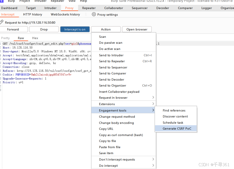Choose Schedule task in submenu
234x169 pixels.
pyautogui.click(x=176, y=123)
